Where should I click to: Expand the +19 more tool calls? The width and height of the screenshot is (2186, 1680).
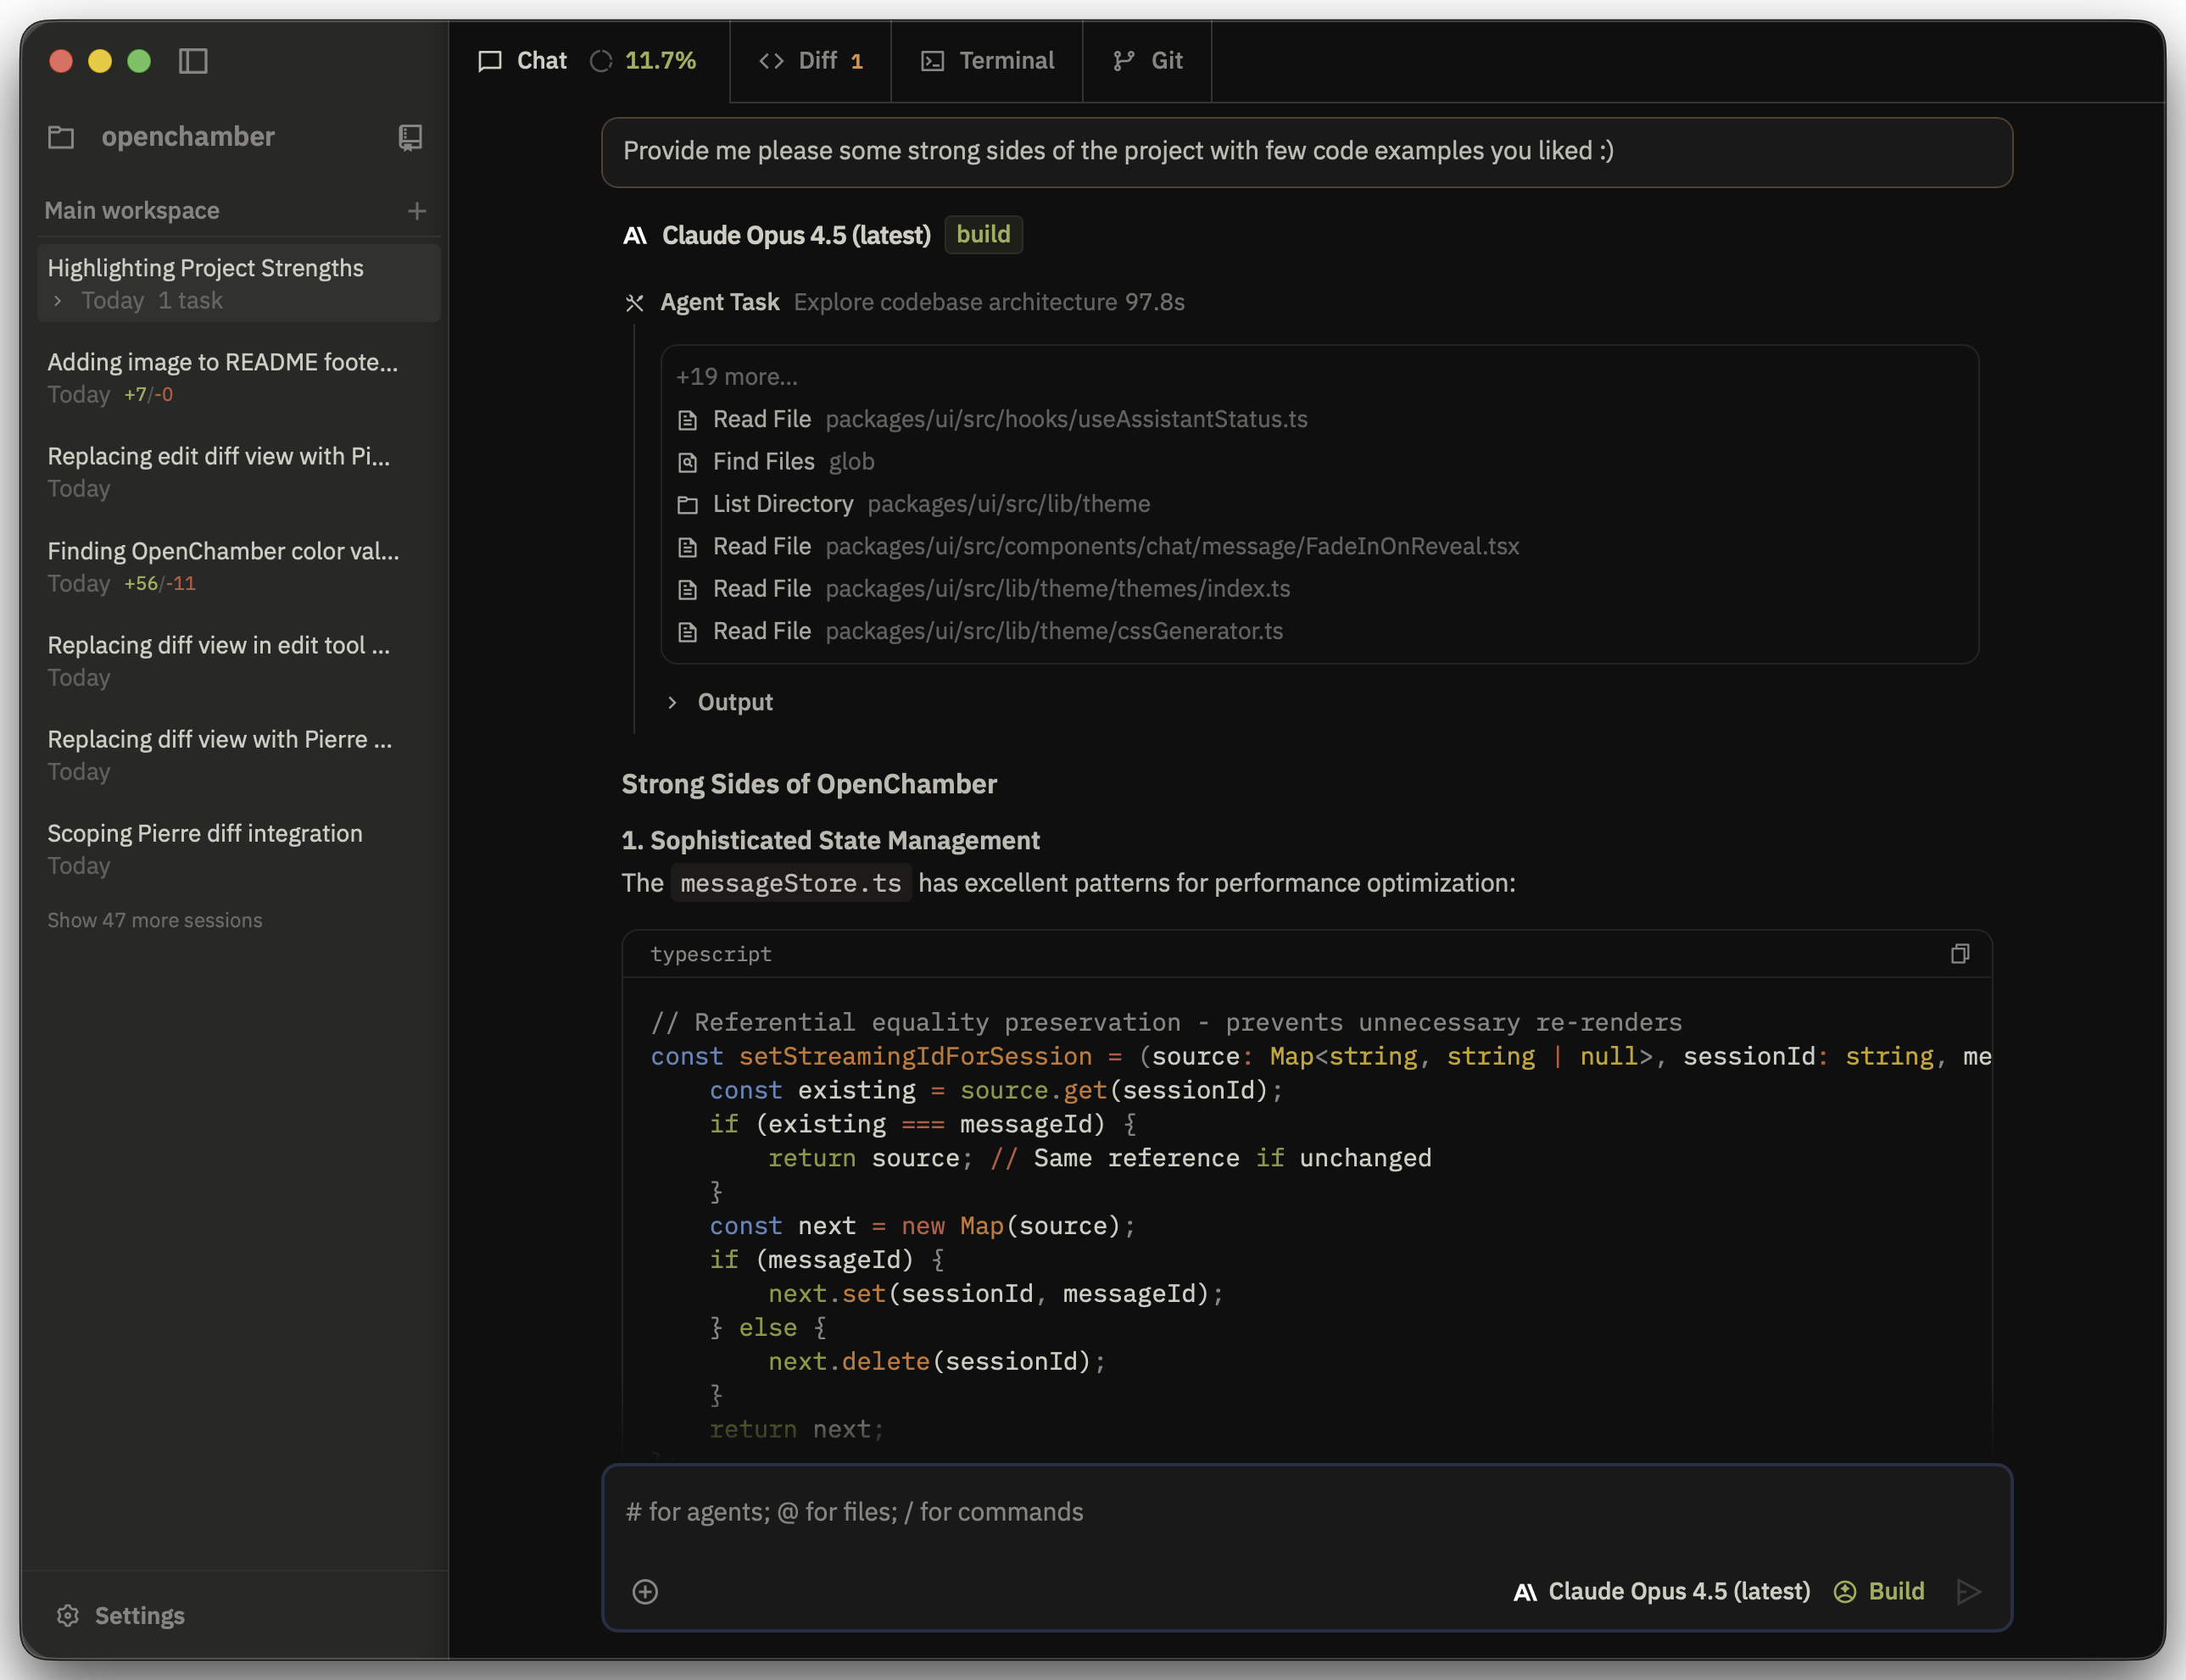tap(736, 377)
